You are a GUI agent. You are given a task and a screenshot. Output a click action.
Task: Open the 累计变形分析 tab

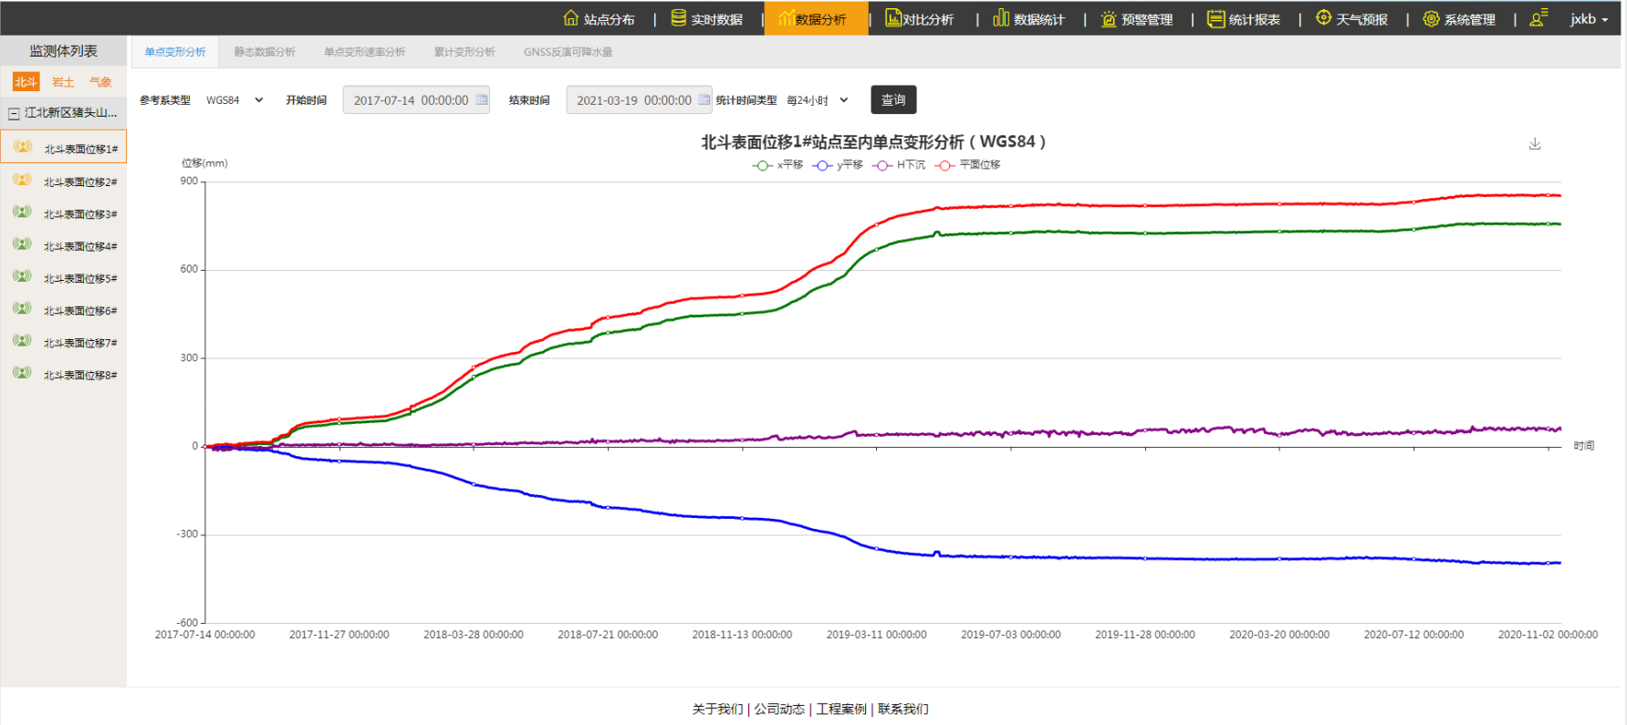click(464, 52)
